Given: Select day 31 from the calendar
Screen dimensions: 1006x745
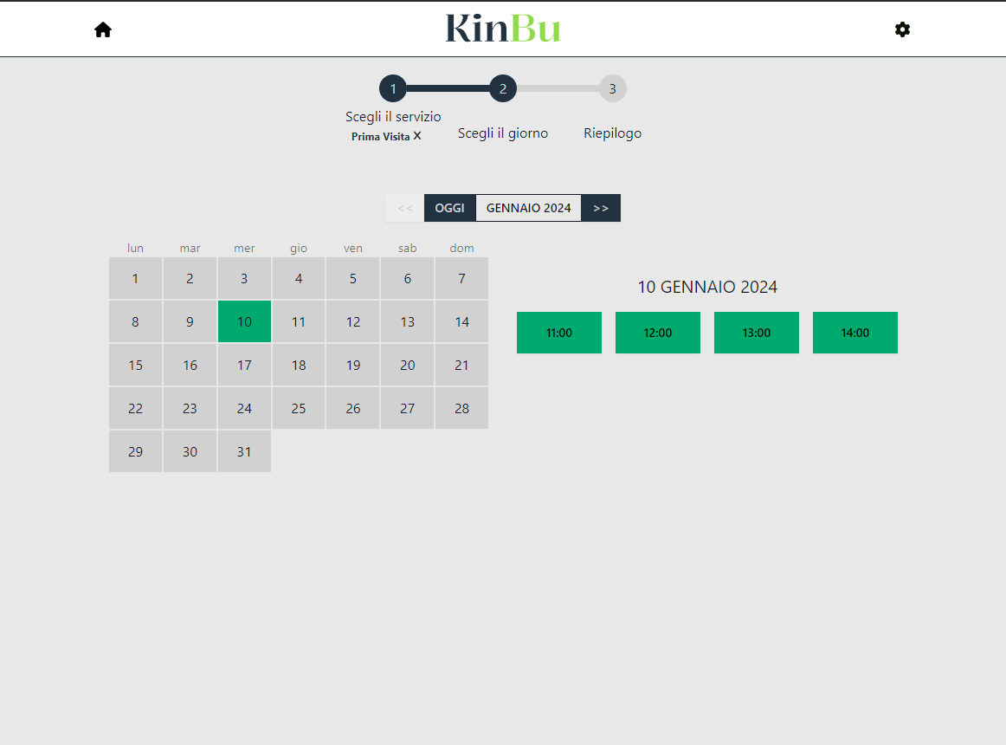Looking at the screenshot, I should point(244,451).
